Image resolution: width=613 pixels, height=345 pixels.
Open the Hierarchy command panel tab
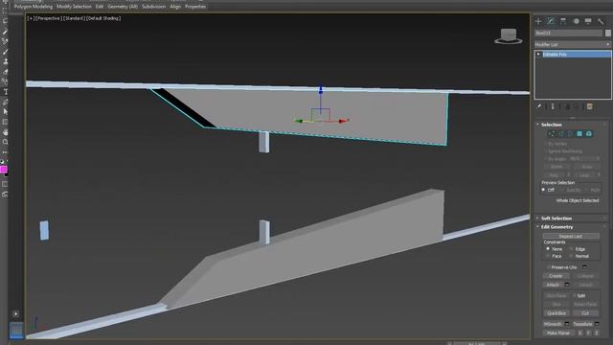point(563,21)
